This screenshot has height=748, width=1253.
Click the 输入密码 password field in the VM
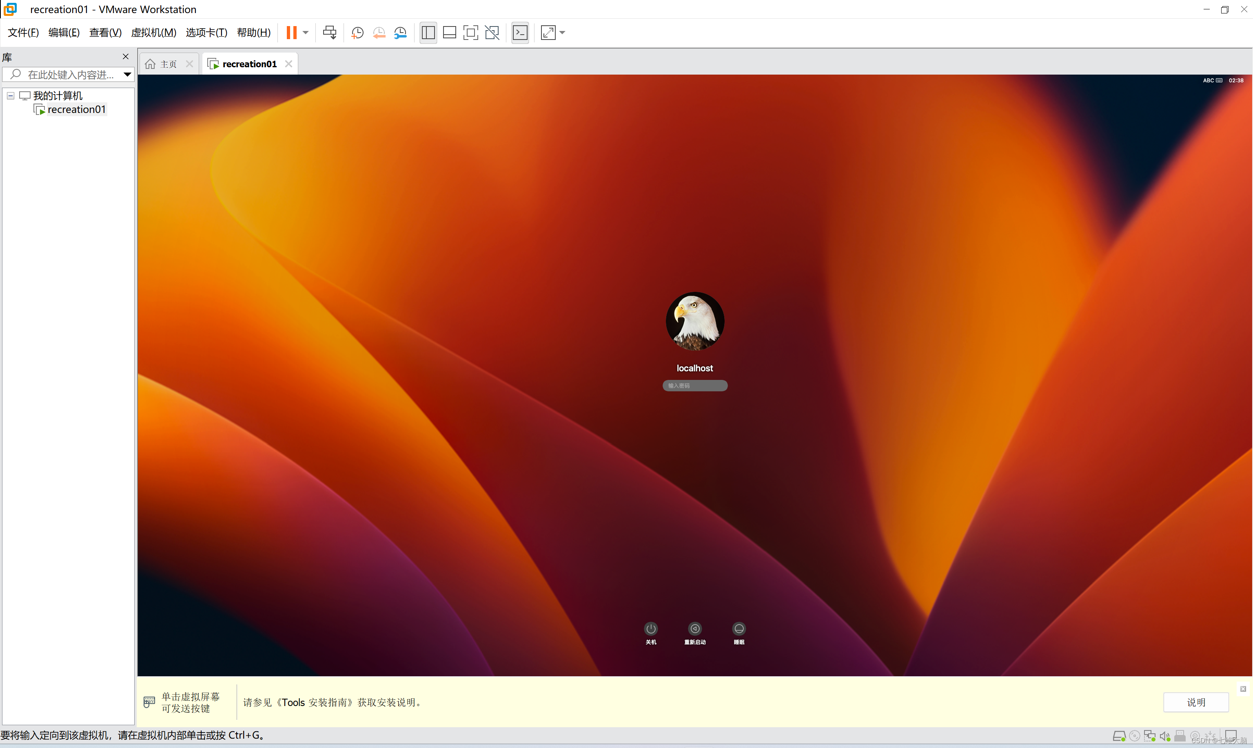pos(694,386)
